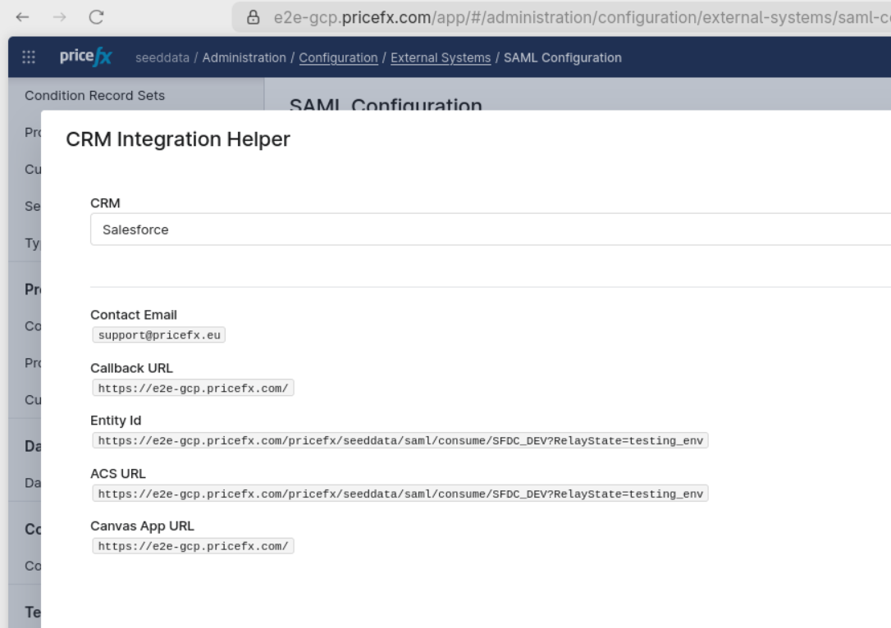
Task: Reload the page with the refresh icon
Action: [96, 16]
